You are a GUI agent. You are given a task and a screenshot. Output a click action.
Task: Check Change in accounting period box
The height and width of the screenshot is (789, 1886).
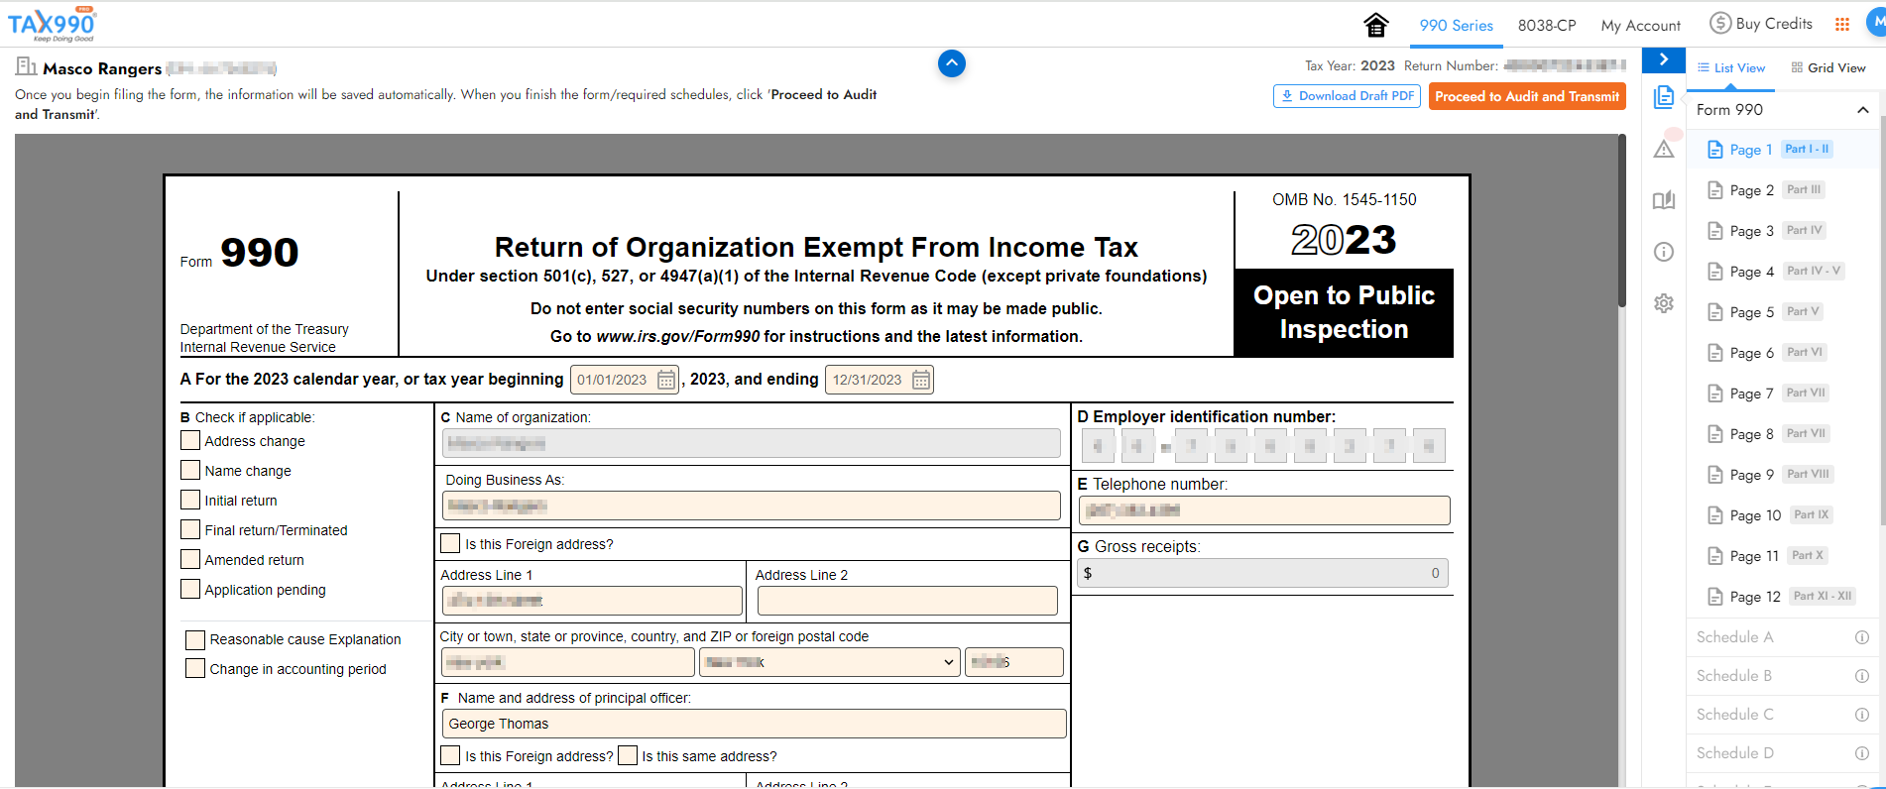(195, 669)
